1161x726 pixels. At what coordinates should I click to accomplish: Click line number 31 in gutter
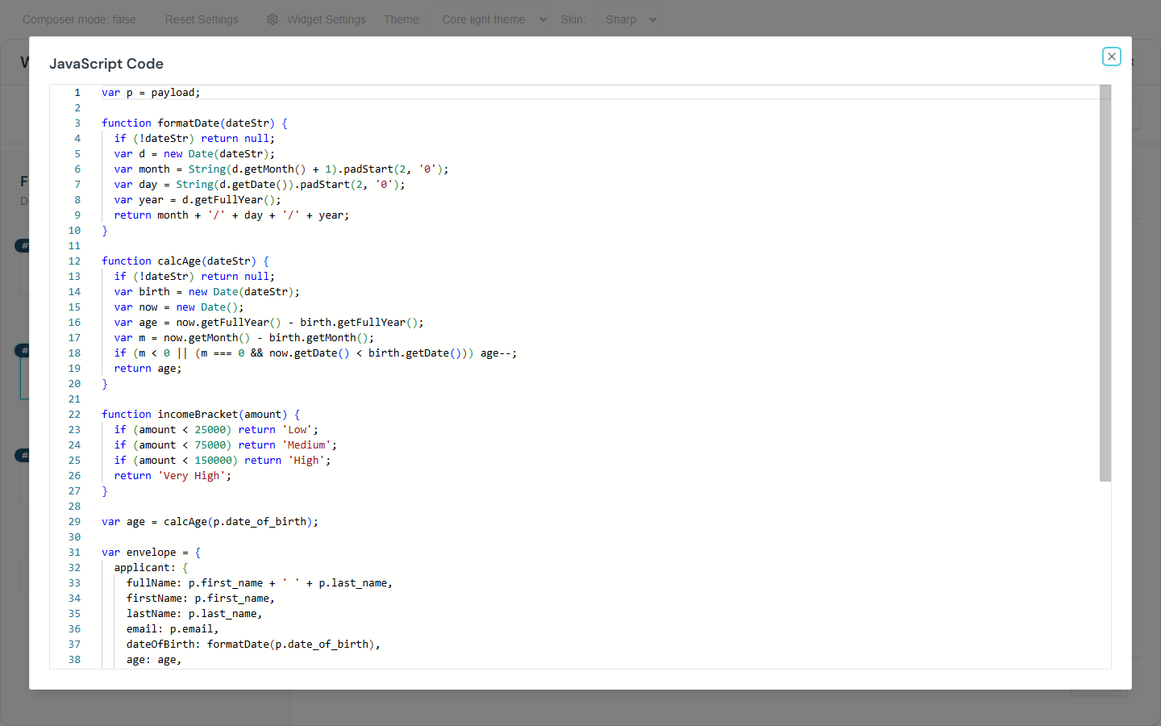pos(74,553)
